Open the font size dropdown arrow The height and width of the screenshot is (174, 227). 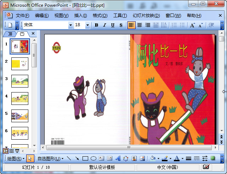tap(87, 25)
